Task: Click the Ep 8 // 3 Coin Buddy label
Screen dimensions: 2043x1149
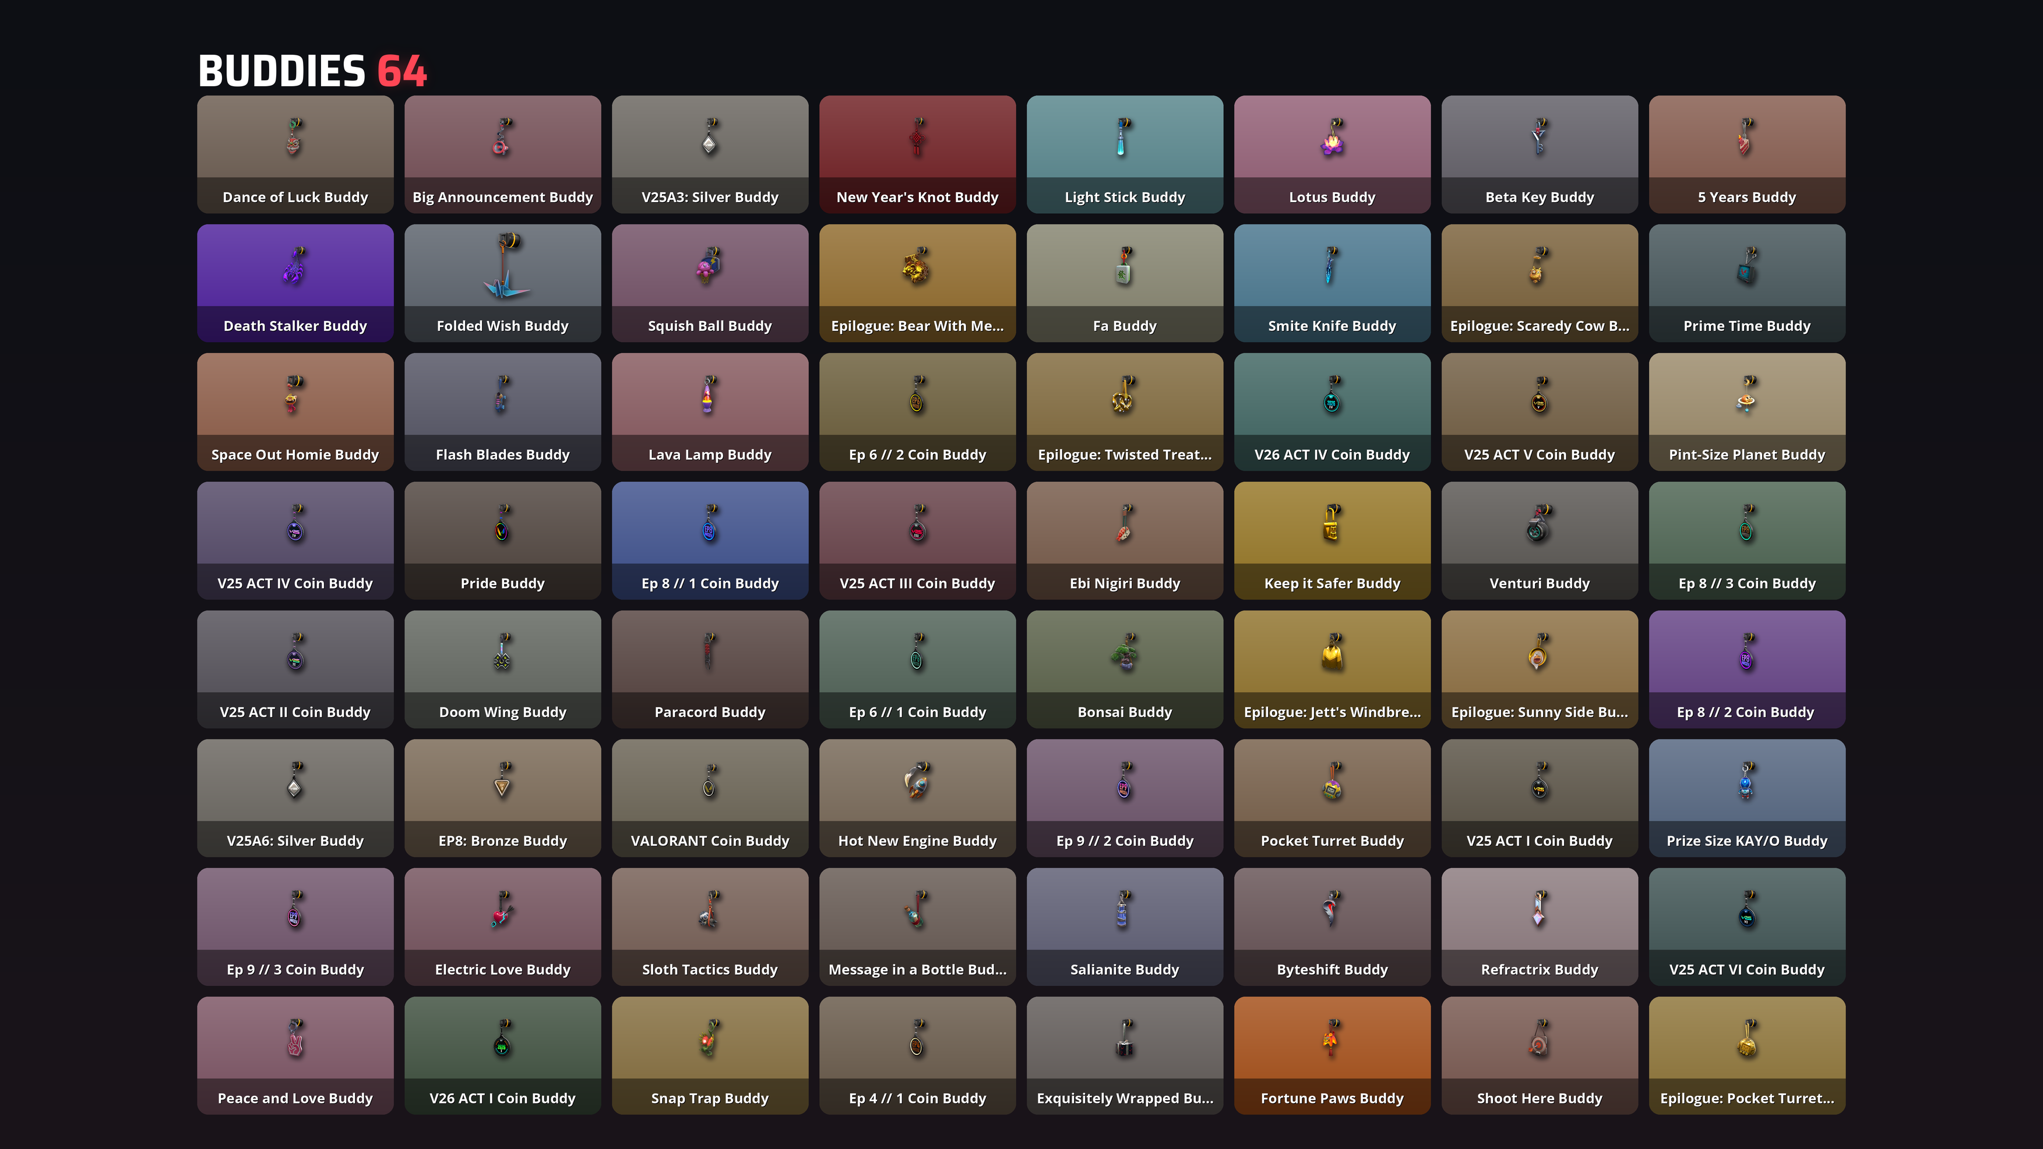Action: pos(1746,584)
